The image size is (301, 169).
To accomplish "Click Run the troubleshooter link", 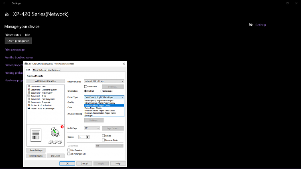I will point(19,58).
